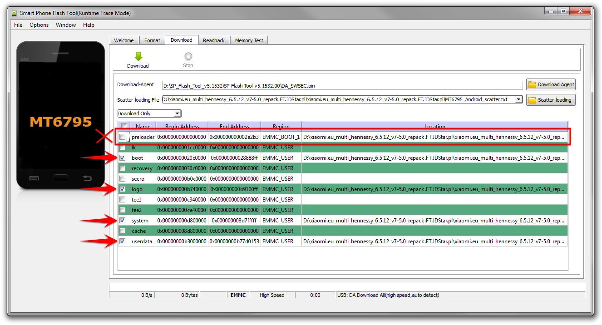This screenshot has height=325, width=602.
Task: Select the Download tab
Action: [x=182, y=40]
